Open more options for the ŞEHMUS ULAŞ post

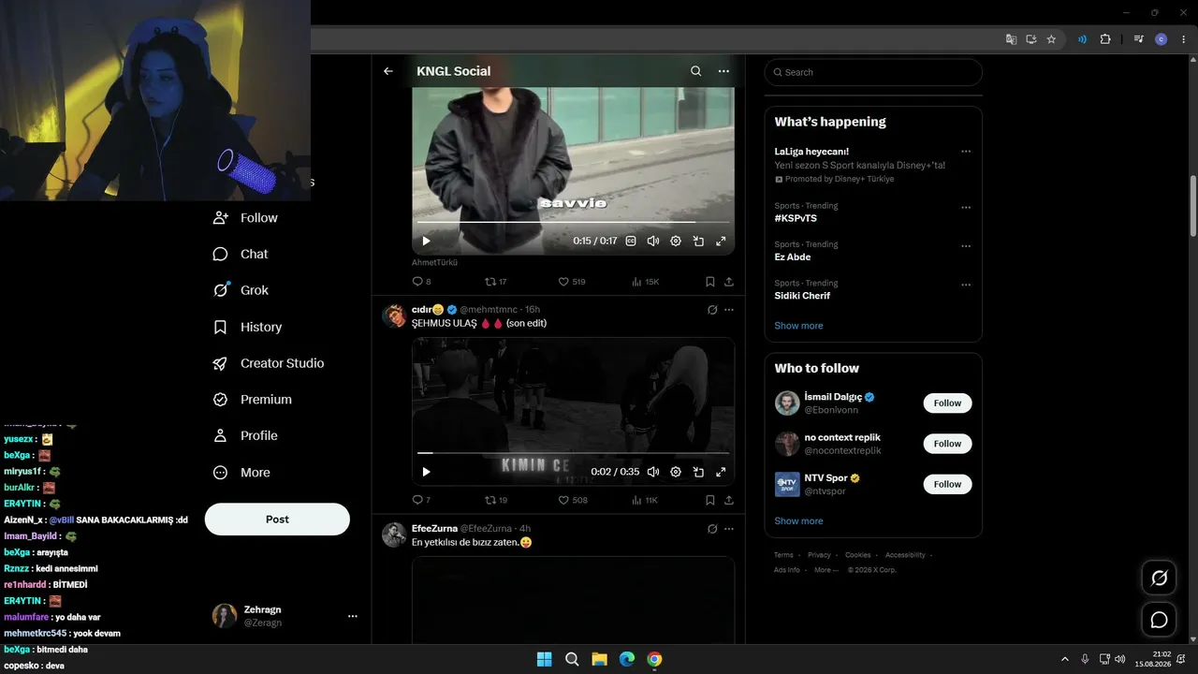(729, 310)
